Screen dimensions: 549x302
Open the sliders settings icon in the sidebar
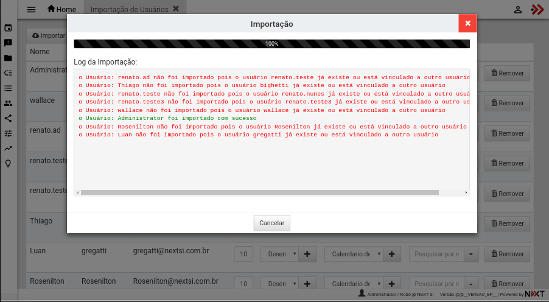(x=8, y=133)
